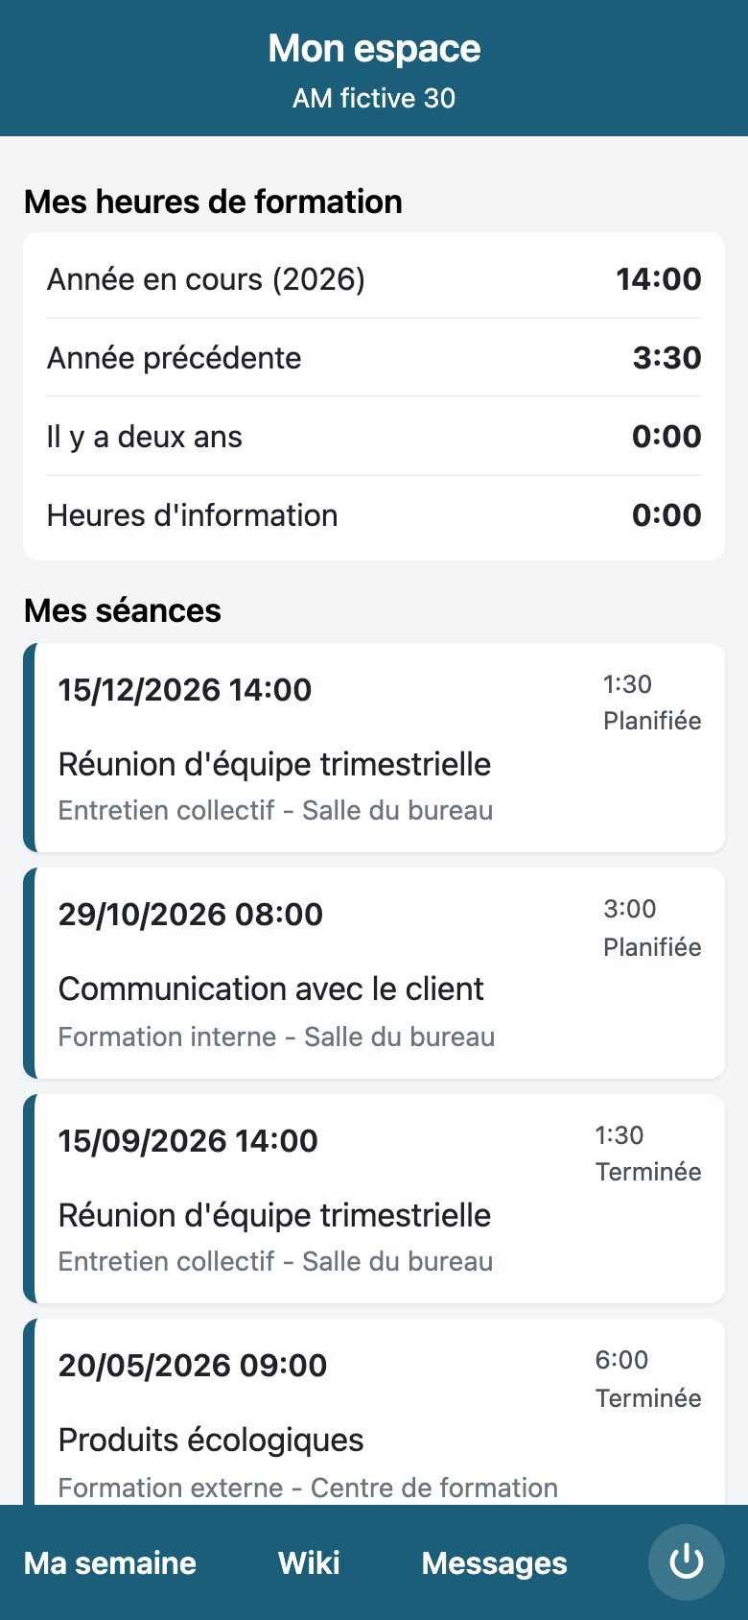This screenshot has width=748, height=1620.
Task: Click the 6:00 duration of Produits écologiques
Action: click(x=621, y=1360)
